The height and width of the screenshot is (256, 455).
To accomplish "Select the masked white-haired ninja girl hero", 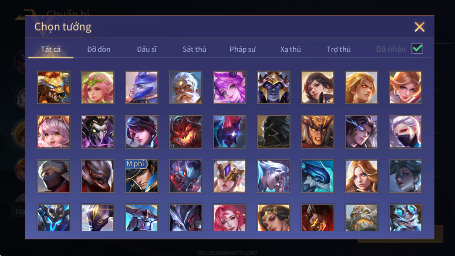I will (405, 132).
